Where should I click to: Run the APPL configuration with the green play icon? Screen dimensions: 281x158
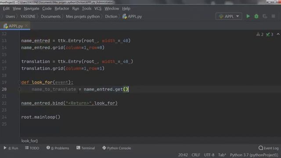point(248,16)
